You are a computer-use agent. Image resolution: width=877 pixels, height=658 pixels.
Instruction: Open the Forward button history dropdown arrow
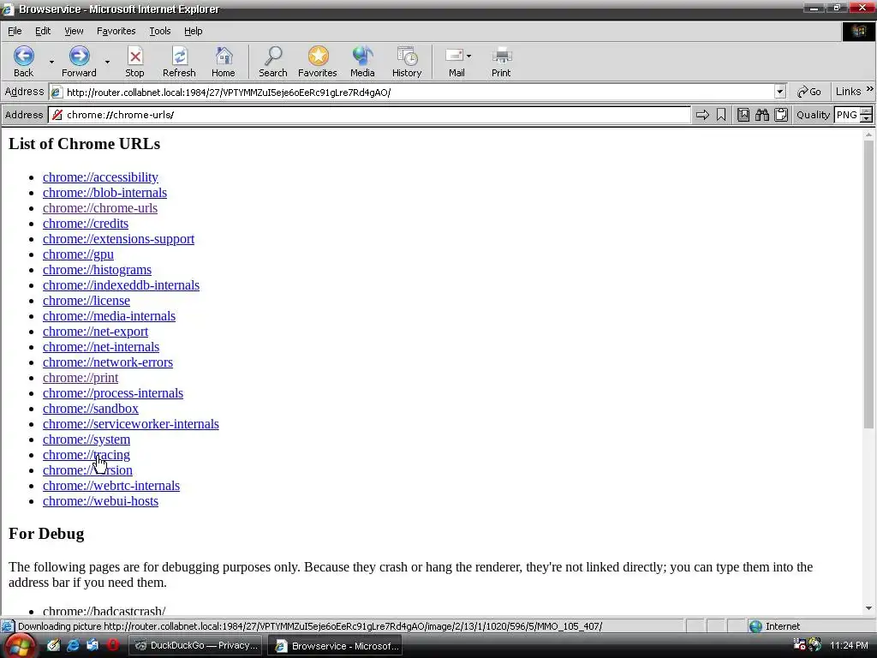tap(107, 62)
